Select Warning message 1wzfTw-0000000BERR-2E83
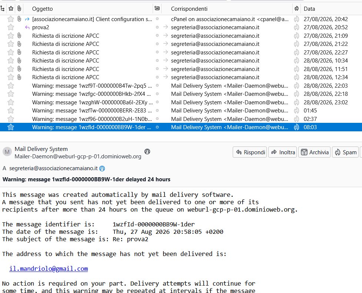362x293 pixels. coord(181,111)
